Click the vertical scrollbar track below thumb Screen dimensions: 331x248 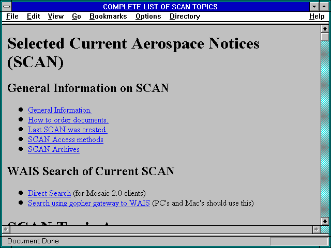[x=325, y=129]
